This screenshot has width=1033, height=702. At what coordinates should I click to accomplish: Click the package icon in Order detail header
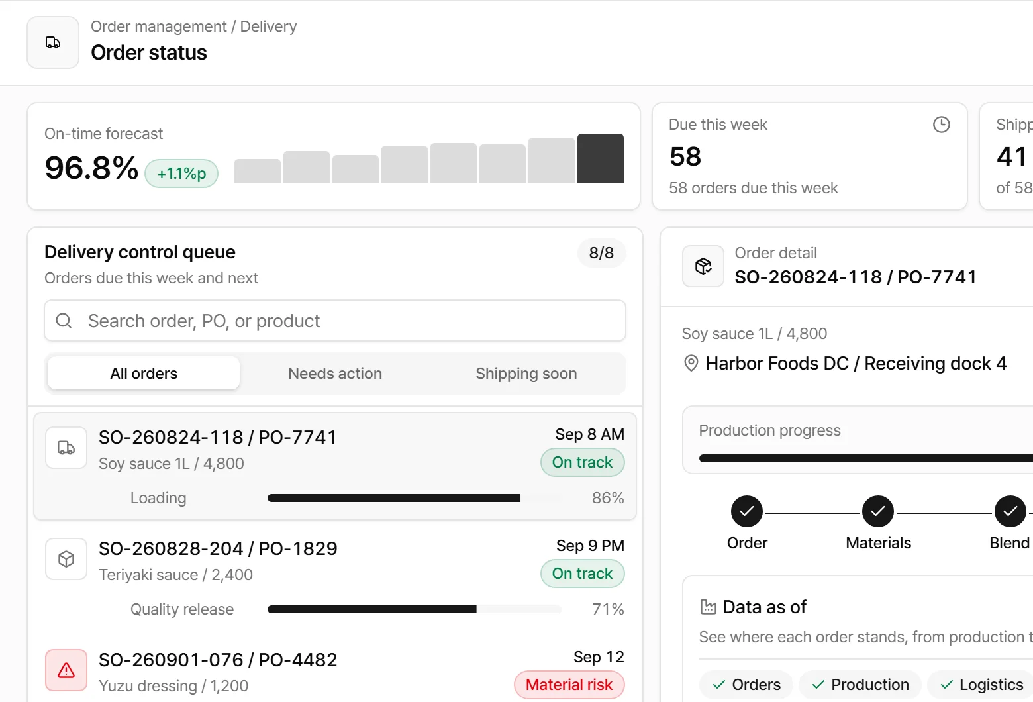click(703, 266)
